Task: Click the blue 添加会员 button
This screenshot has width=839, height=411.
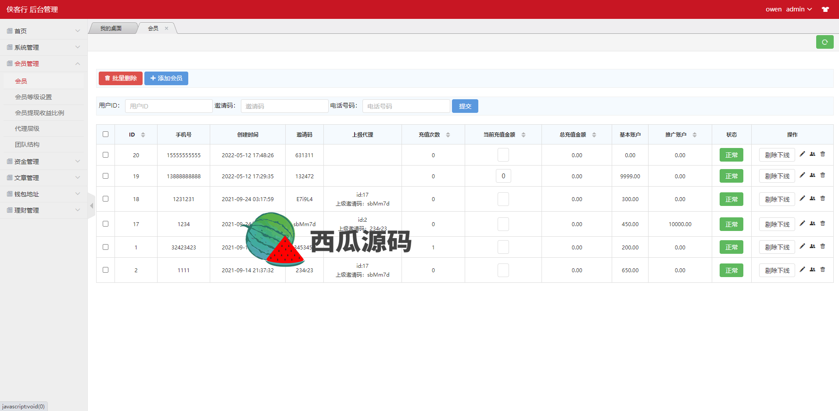Action: [166, 78]
